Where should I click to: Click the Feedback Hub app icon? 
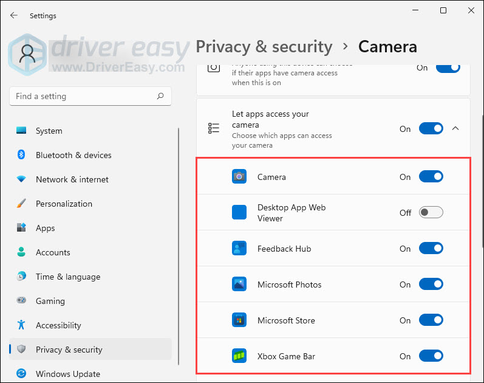tap(239, 249)
